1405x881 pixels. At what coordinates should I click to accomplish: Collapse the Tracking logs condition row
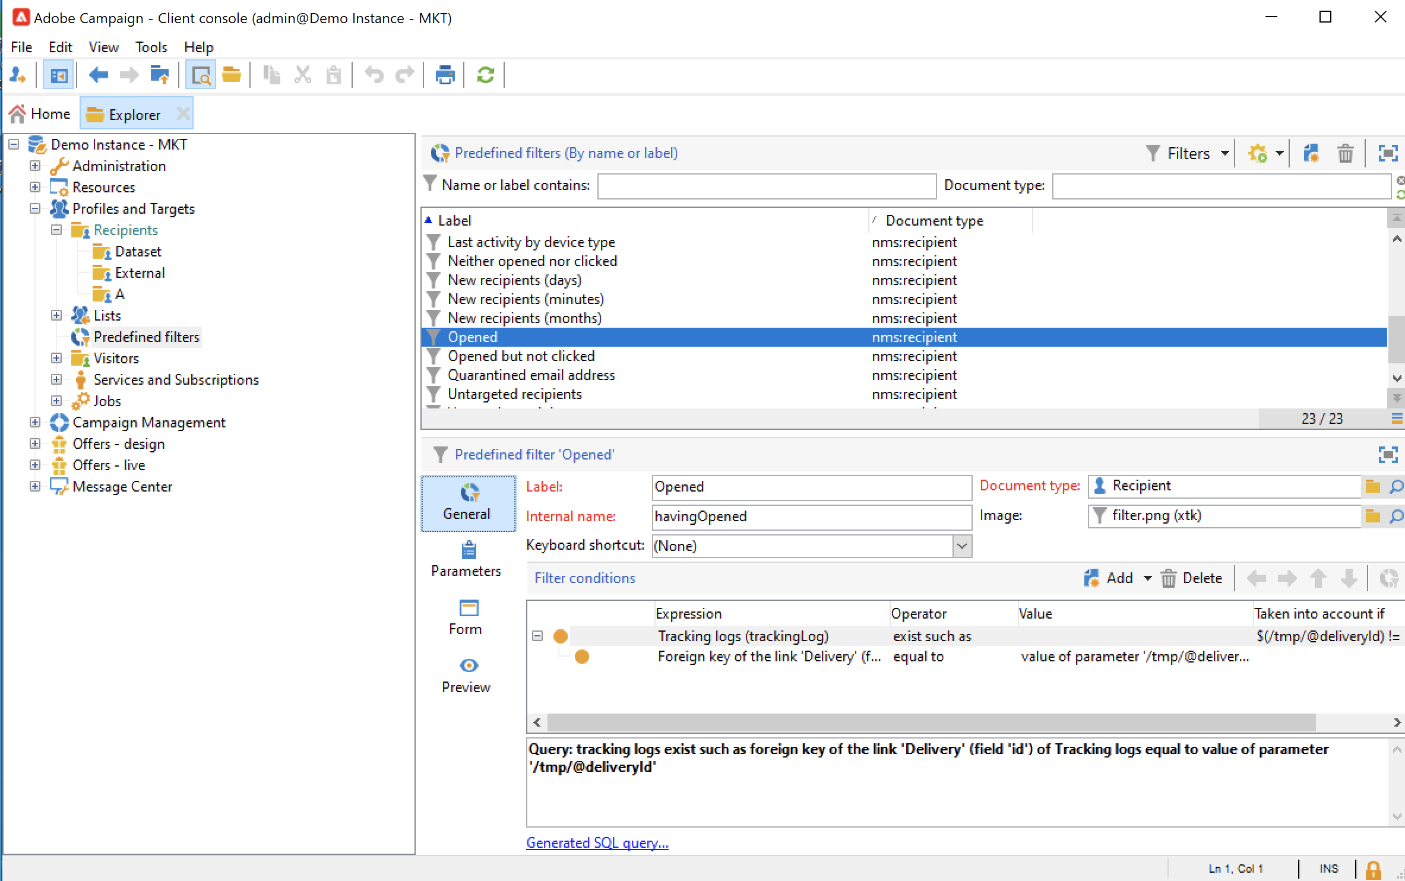tap(537, 636)
